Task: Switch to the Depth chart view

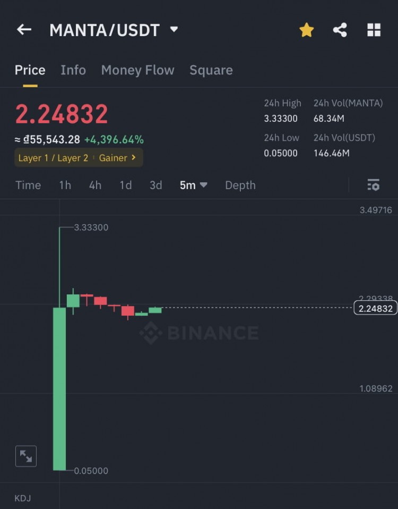Action: pyautogui.click(x=240, y=185)
